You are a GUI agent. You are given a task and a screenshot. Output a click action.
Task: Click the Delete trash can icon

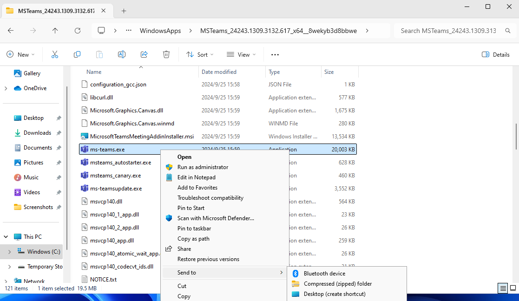[166, 54]
